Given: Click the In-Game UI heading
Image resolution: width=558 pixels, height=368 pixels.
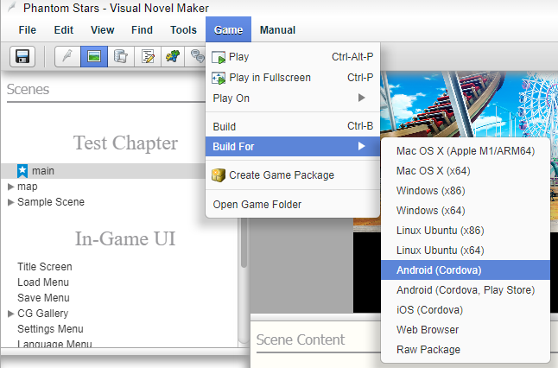Looking at the screenshot, I should 125,238.
